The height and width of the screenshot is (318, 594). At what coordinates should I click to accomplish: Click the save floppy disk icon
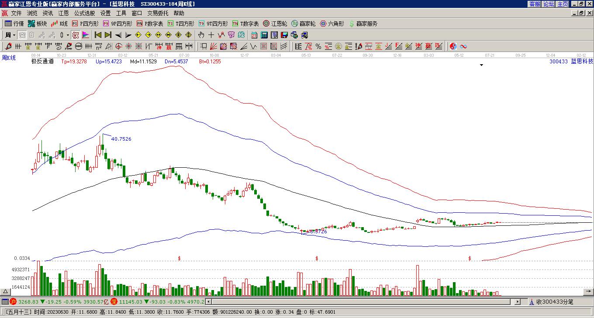284,35
